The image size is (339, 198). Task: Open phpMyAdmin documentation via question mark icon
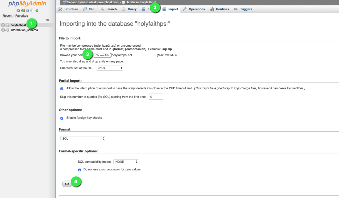[27, 10]
